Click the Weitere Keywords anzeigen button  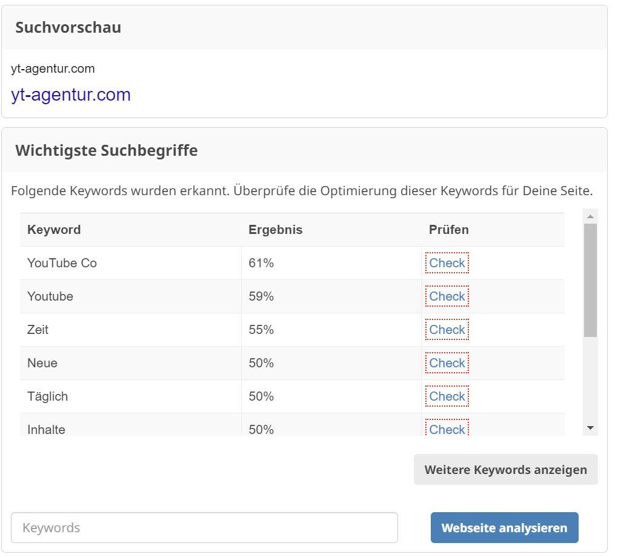click(506, 470)
